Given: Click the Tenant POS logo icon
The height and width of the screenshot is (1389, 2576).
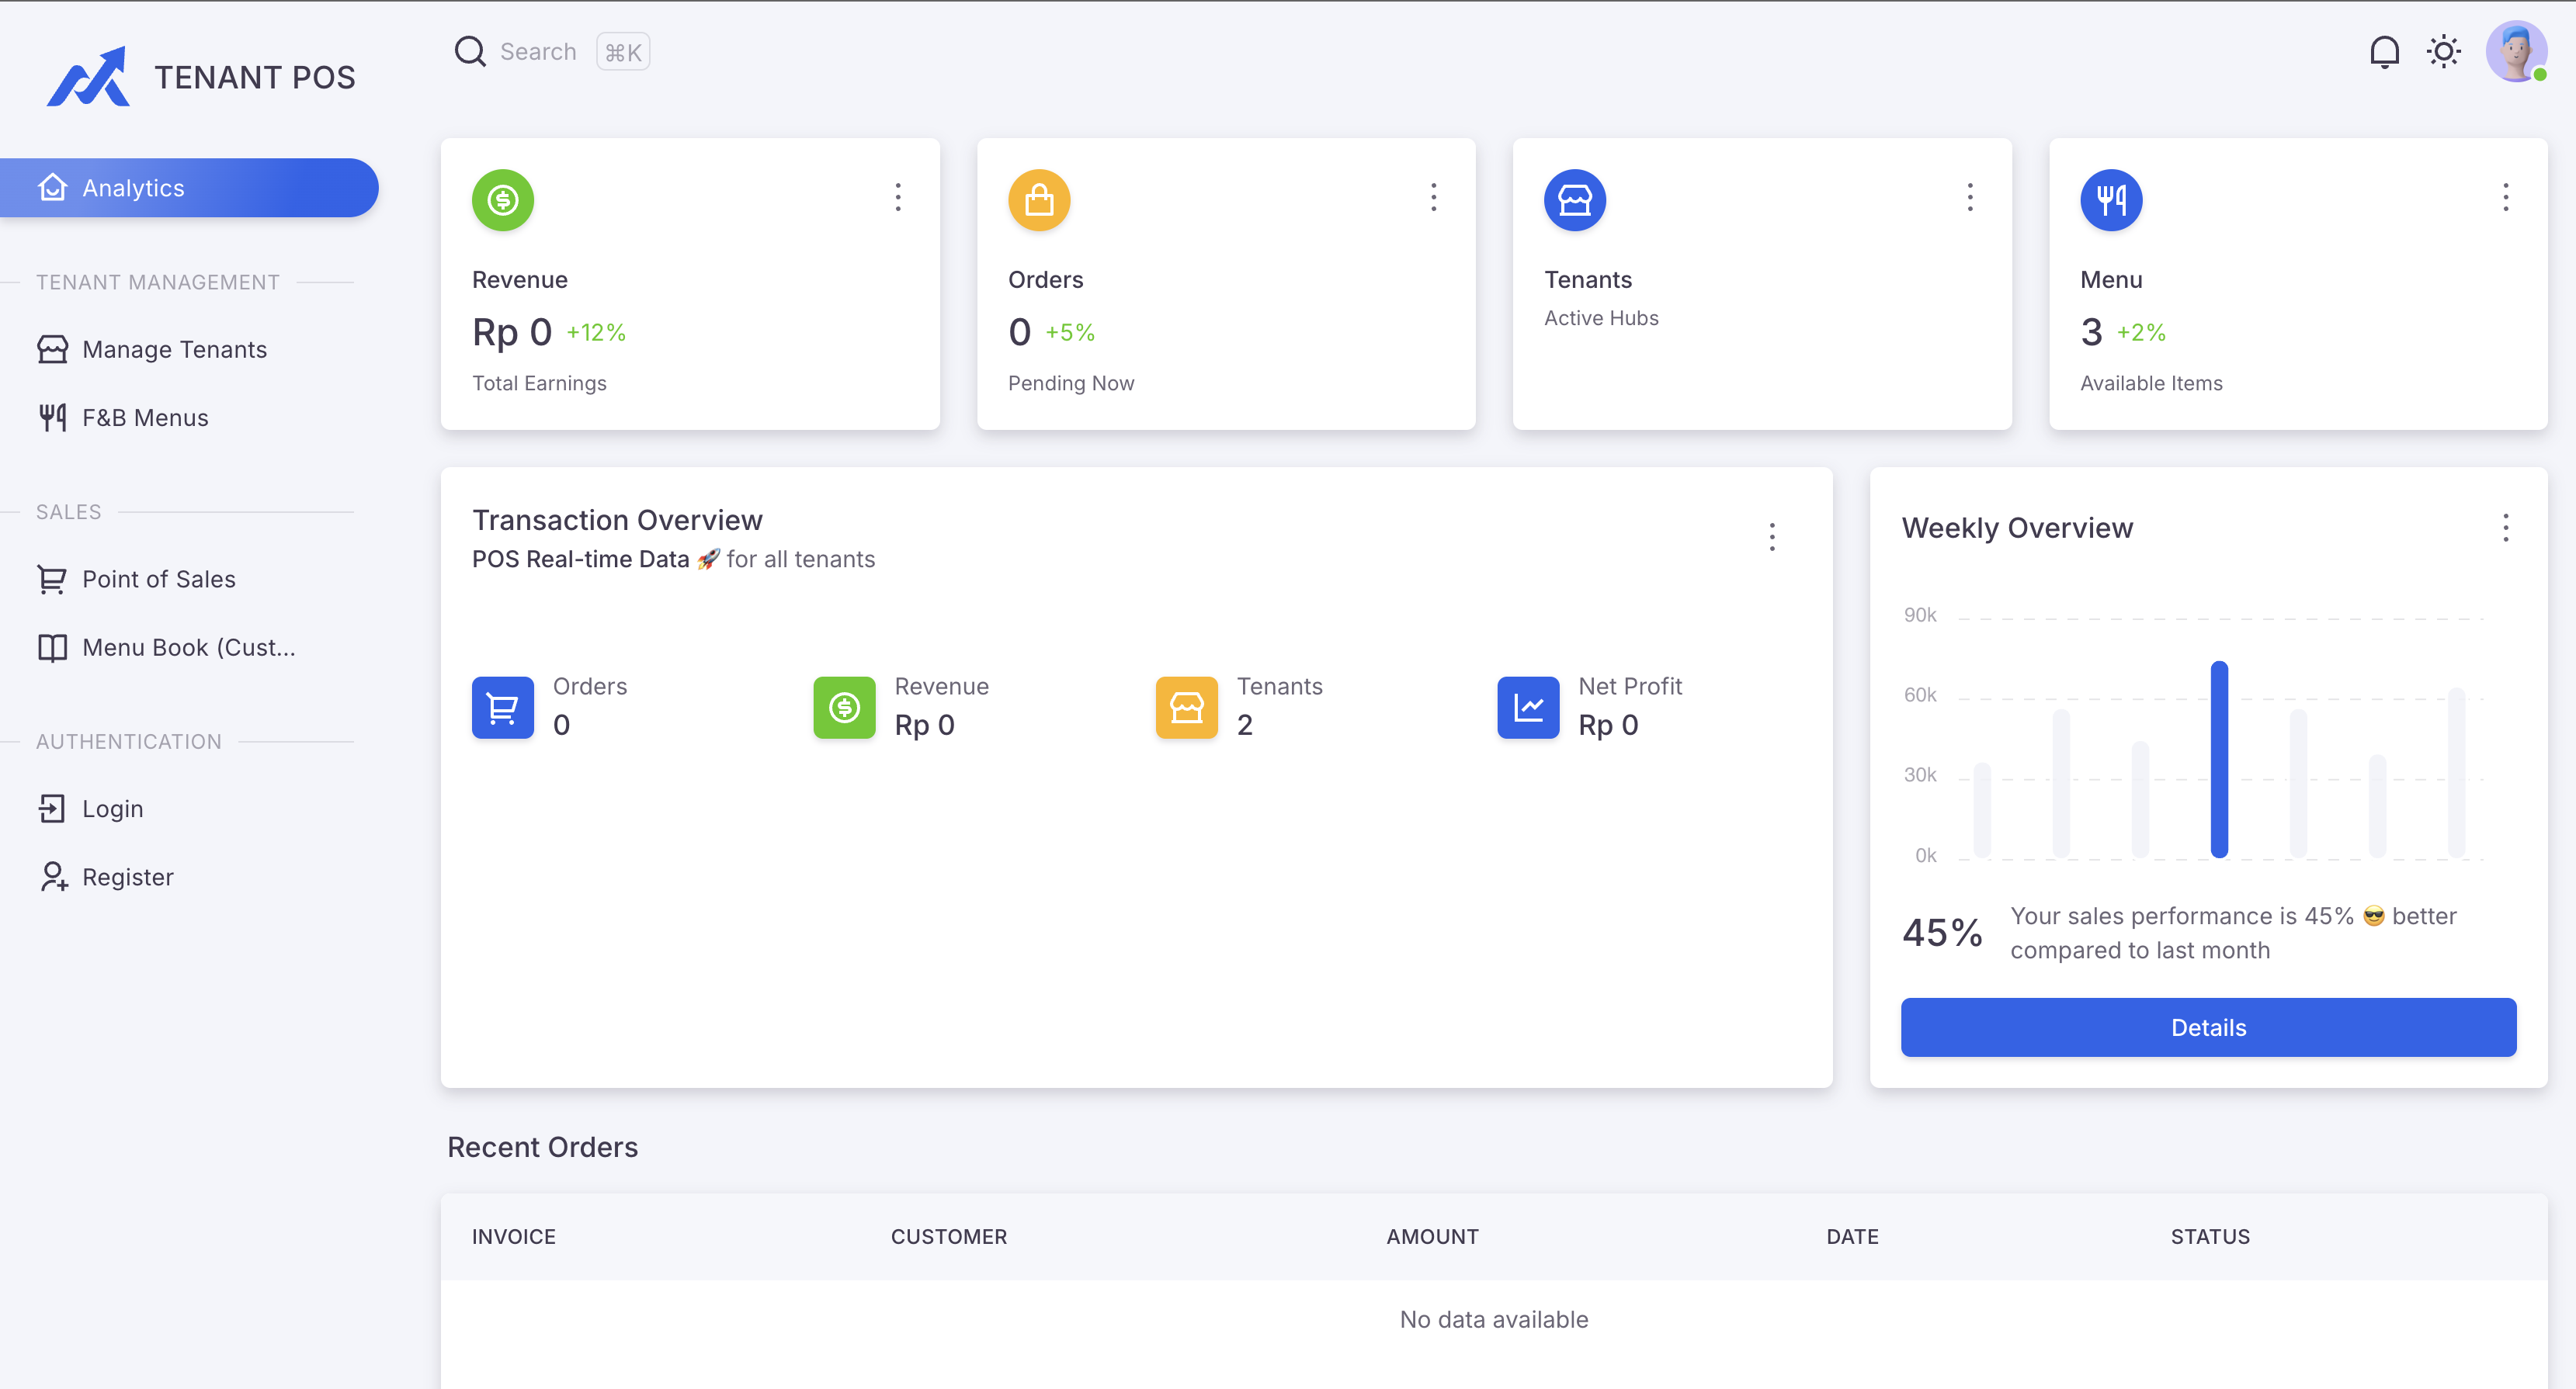Looking at the screenshot, I should 88,76.
